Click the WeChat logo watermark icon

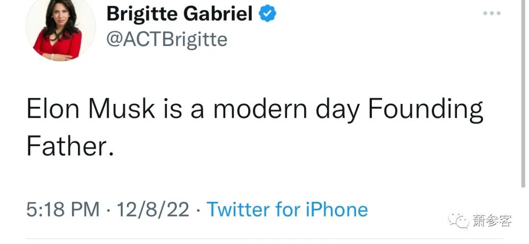coord(460,220)
